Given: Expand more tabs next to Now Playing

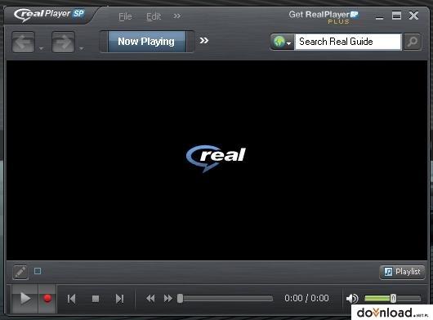Looking at the screenshot, I should tap(203, 41).
